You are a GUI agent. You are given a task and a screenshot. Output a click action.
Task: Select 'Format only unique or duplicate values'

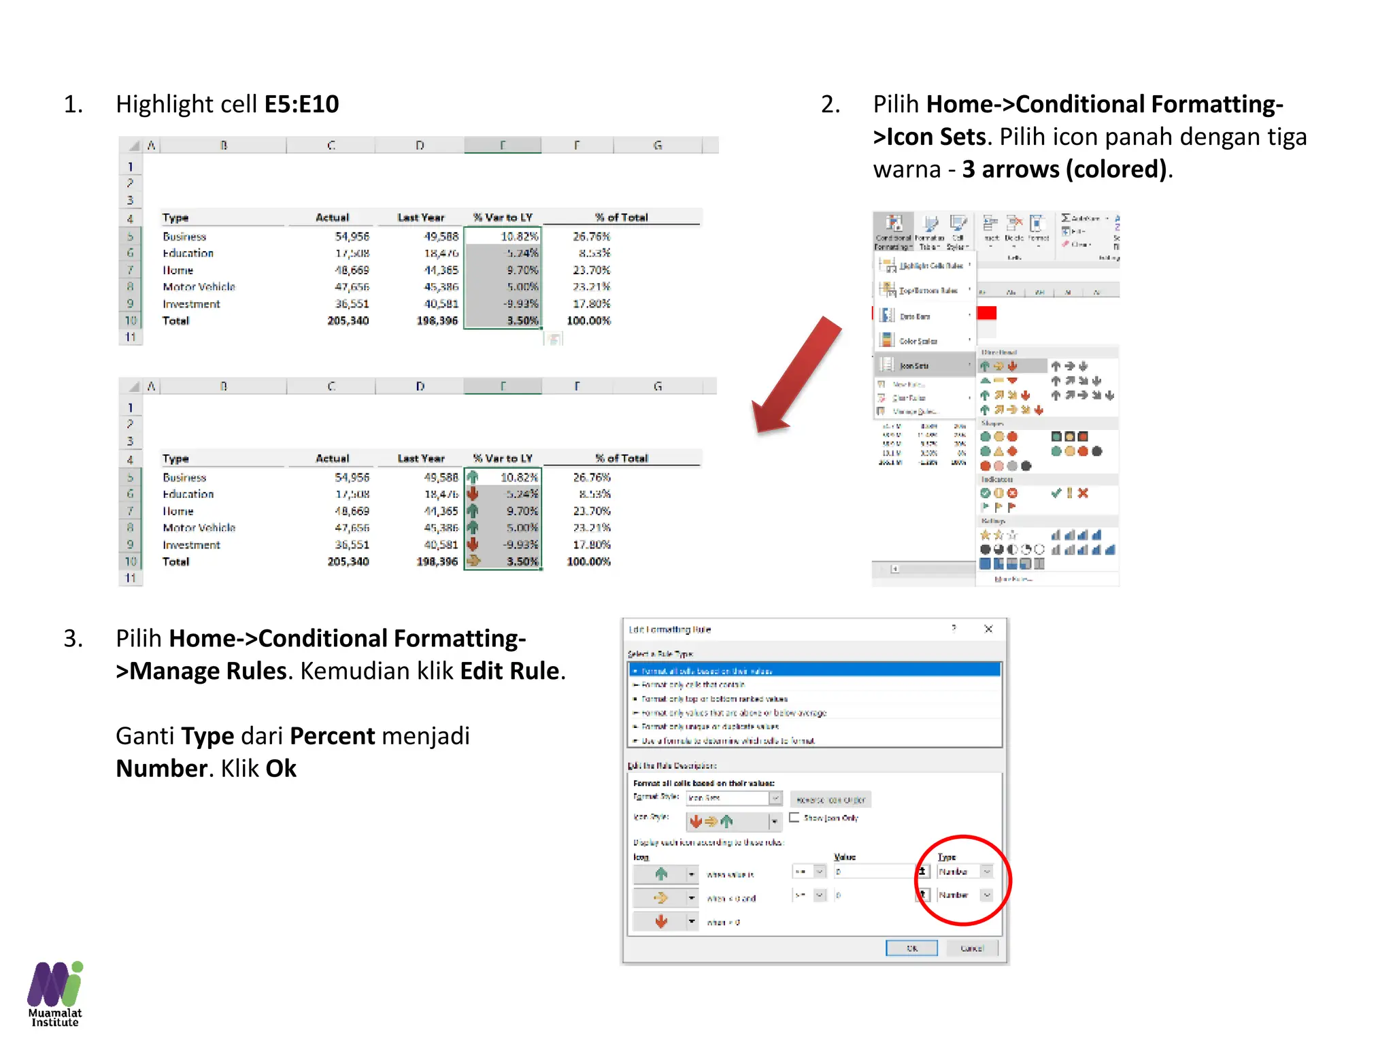pyautogui.click(x=815, y=727)
